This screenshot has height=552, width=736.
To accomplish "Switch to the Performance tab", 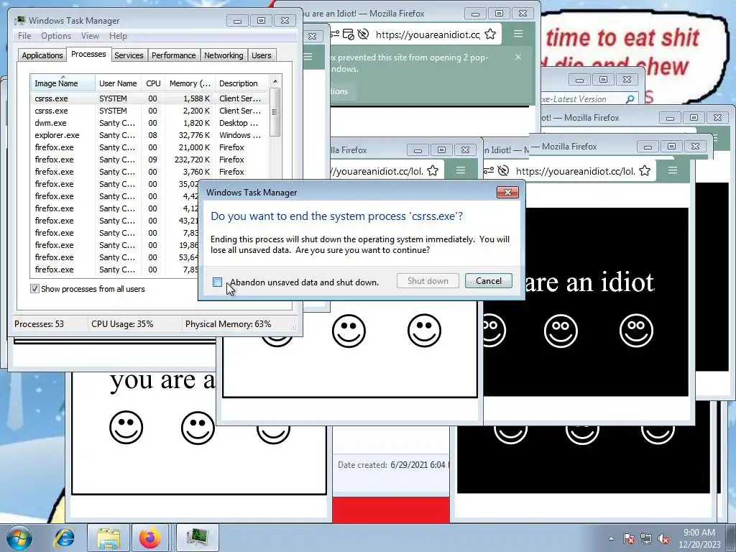I will point(173,55).
